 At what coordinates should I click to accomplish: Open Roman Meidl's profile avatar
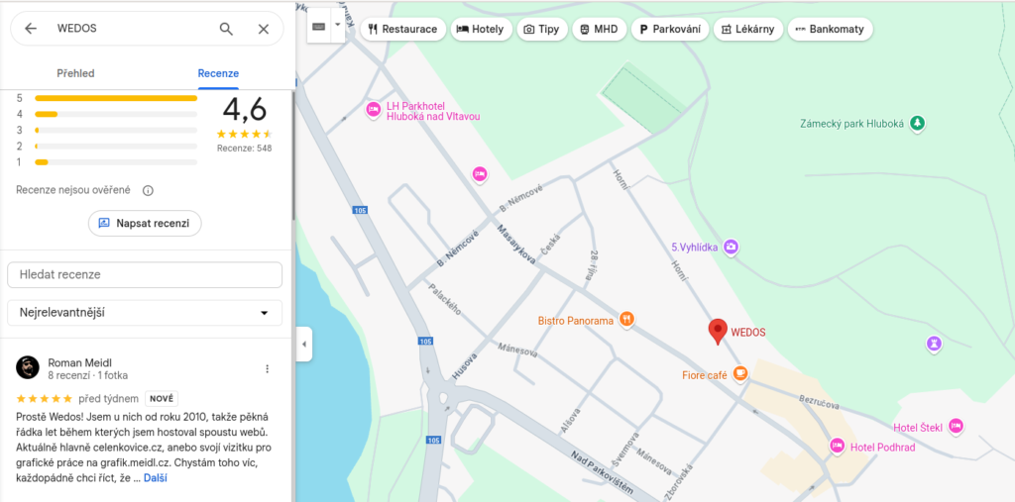pos(27,367)
